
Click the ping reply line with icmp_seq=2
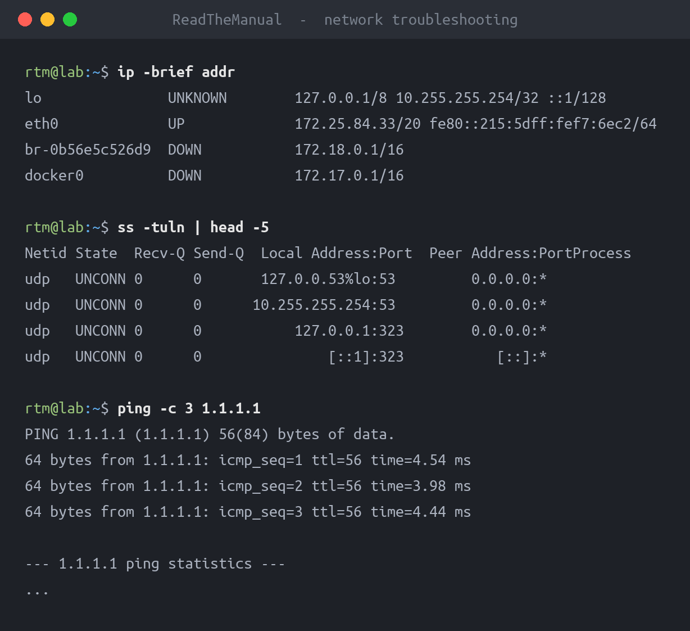pyautogui.click(x=248, y=486)
